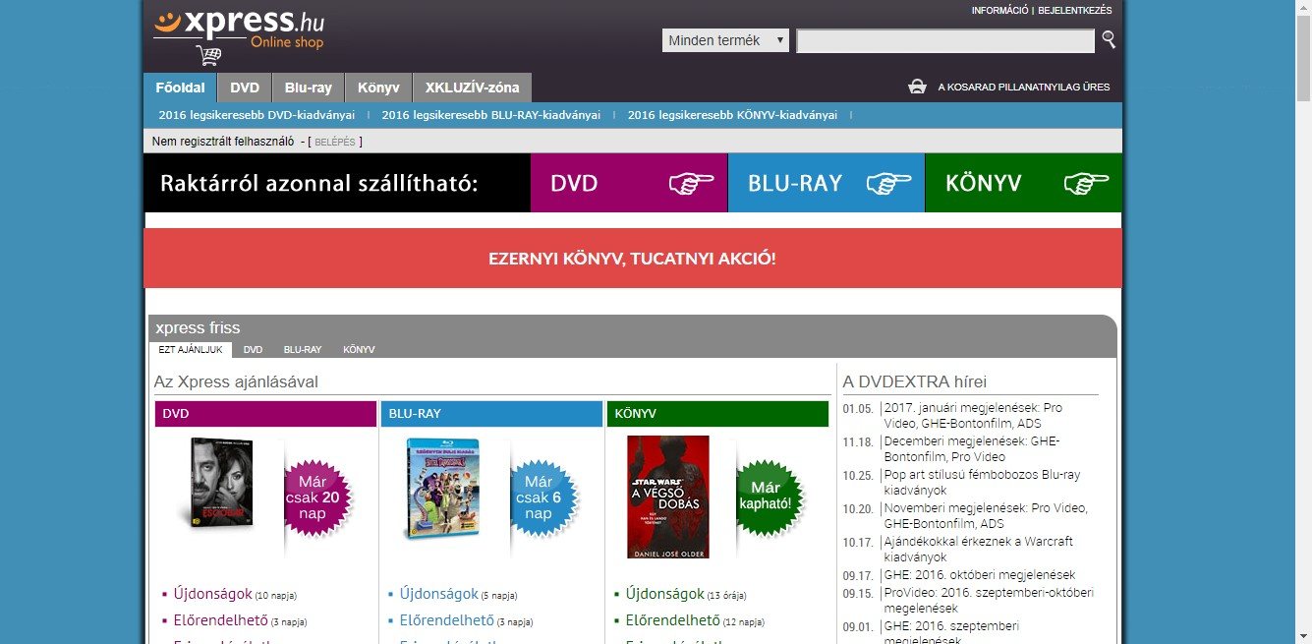Screen dimensions: 1312x644
Task: Open Újdonságok link in DVD column
Action: 213,594
